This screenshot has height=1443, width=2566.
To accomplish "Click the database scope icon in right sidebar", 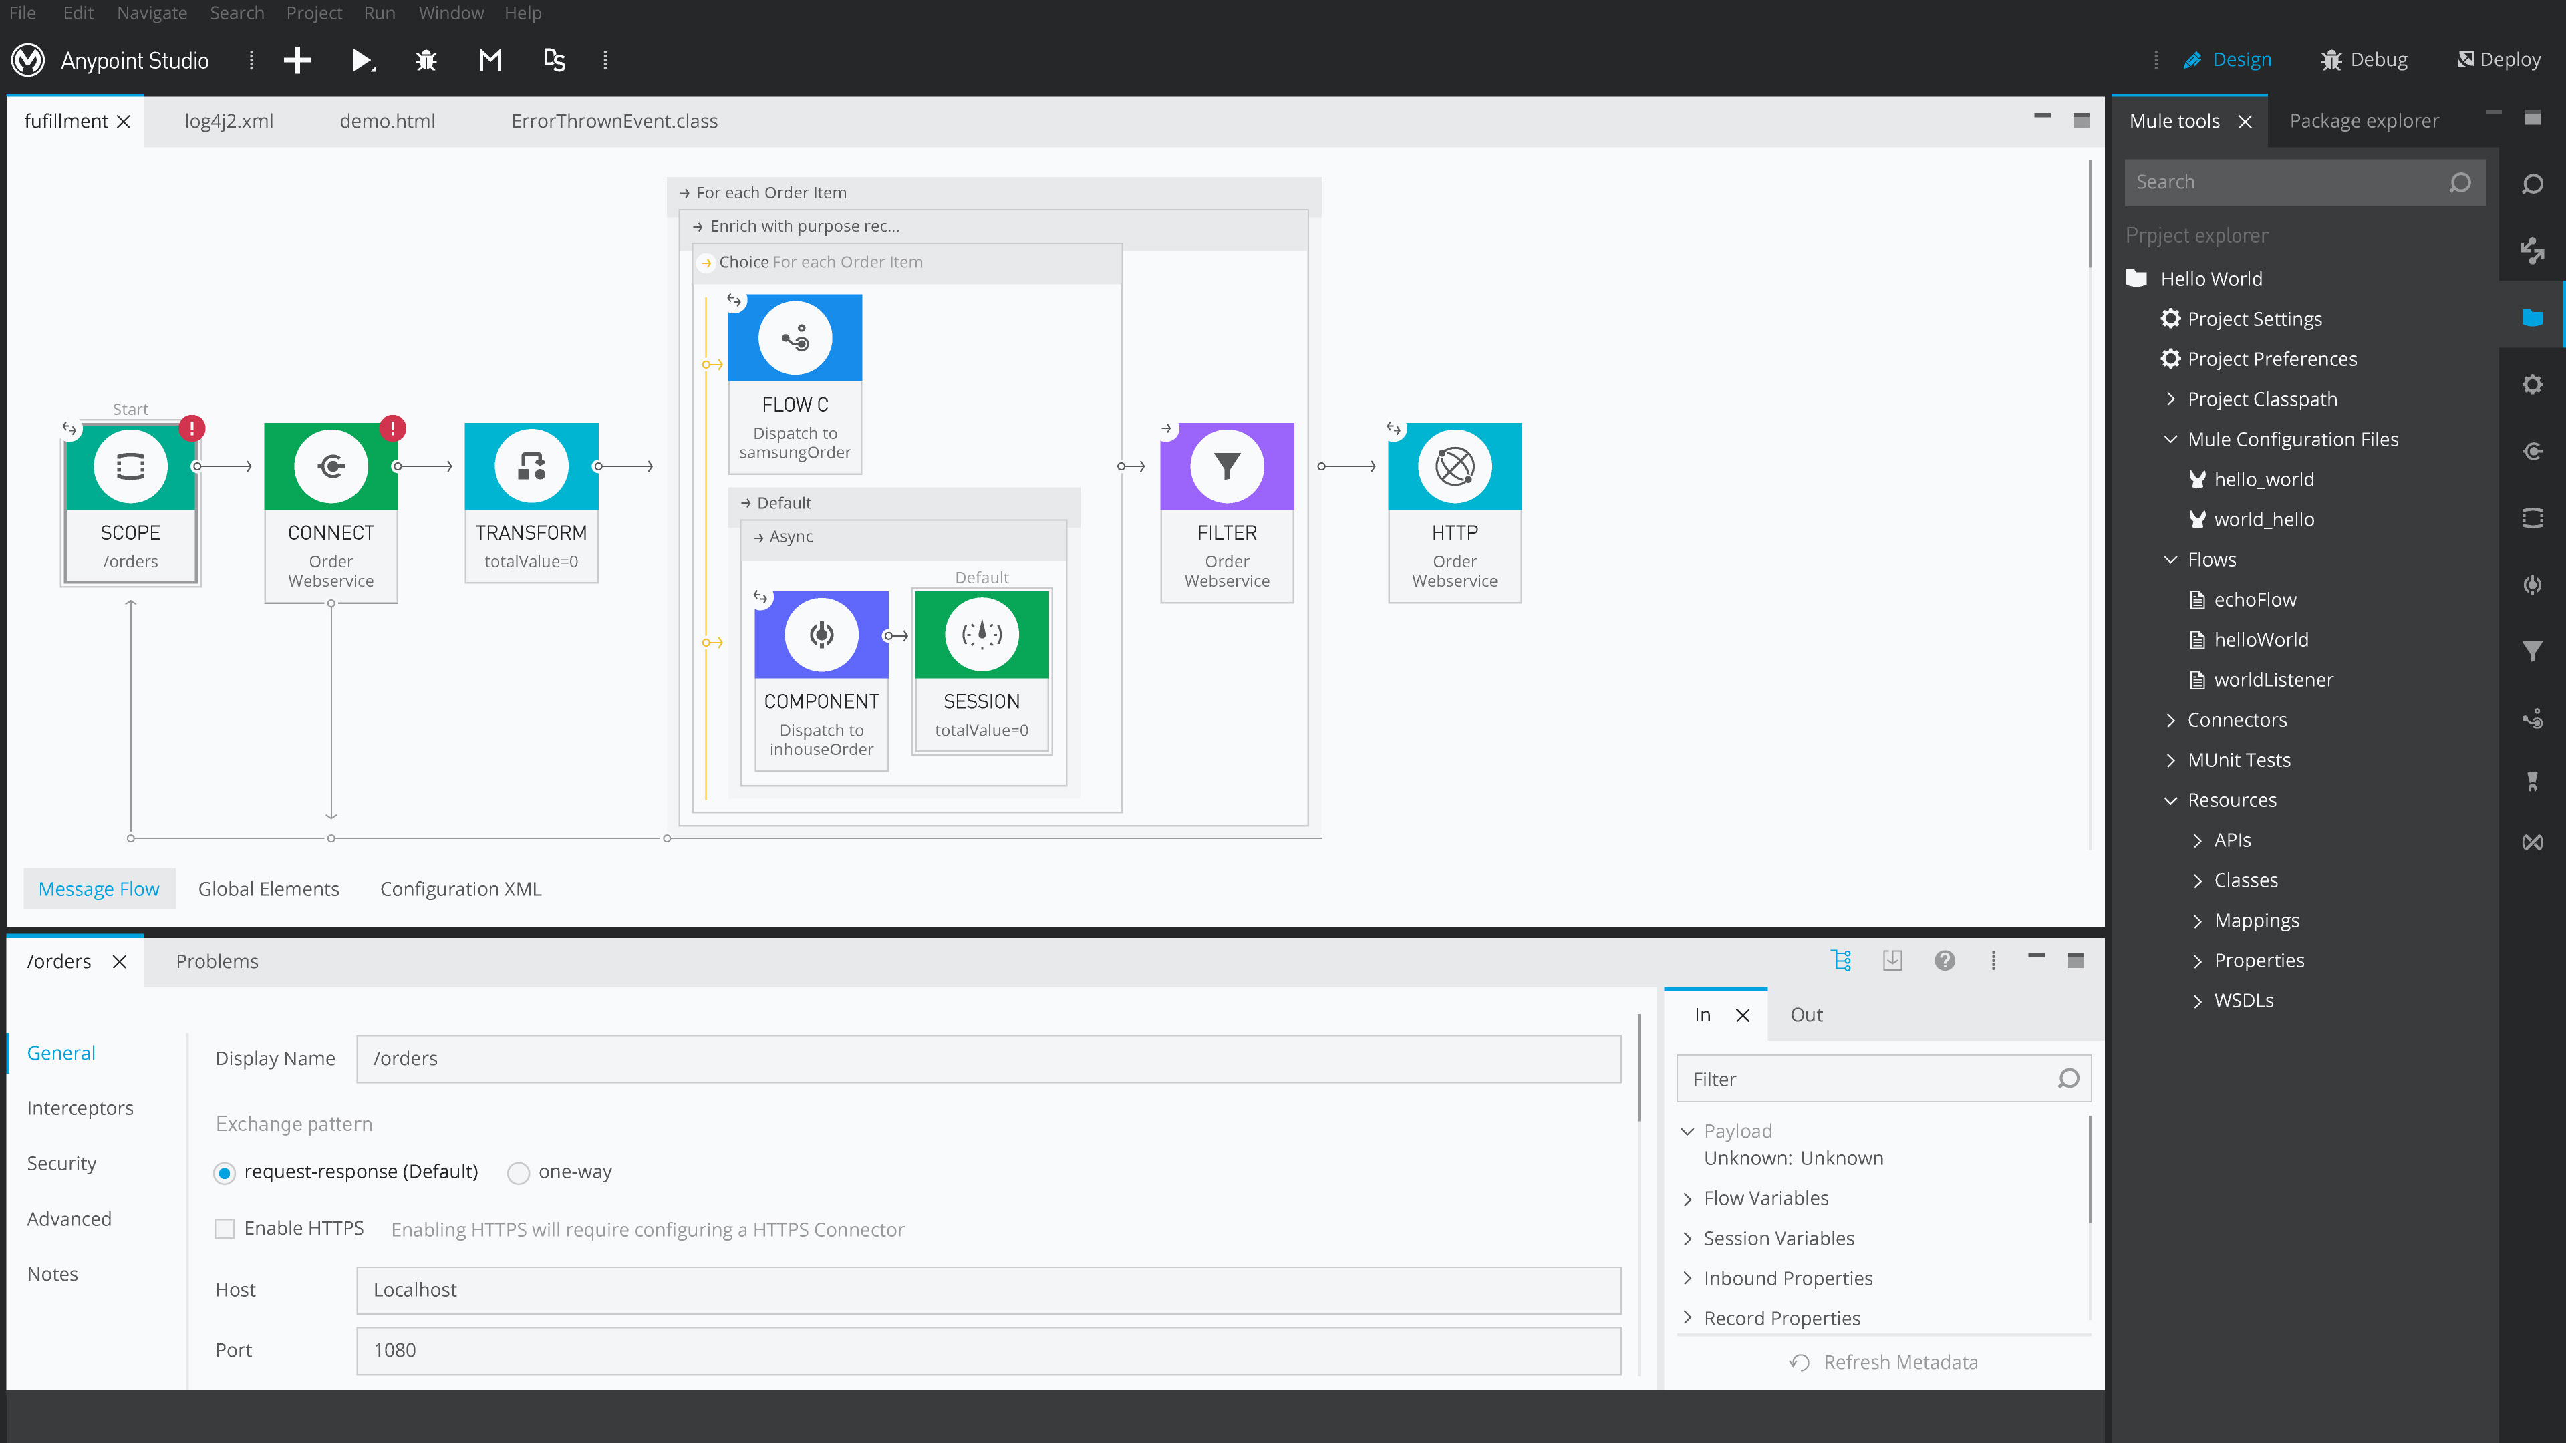I will tap(2532, 518).
